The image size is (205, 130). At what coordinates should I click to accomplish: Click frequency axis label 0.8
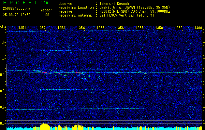click(3, 91)
